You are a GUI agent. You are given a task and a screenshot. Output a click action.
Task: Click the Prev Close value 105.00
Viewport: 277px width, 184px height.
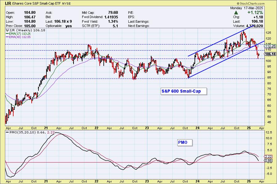[x=30, y=26]
